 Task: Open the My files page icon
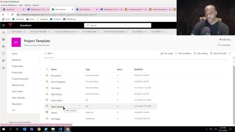click(x=3, y=54)
